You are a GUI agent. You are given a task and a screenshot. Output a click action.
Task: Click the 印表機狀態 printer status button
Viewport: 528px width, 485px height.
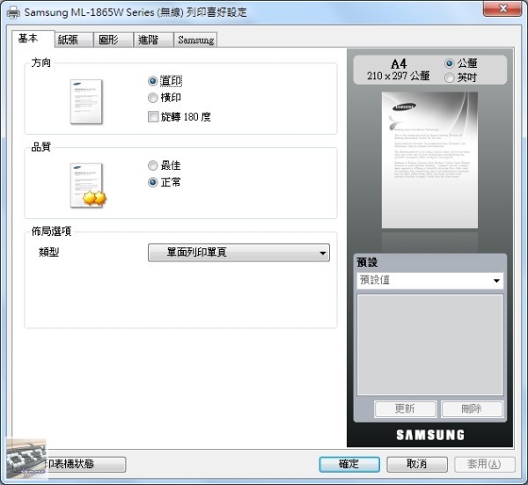85,465
